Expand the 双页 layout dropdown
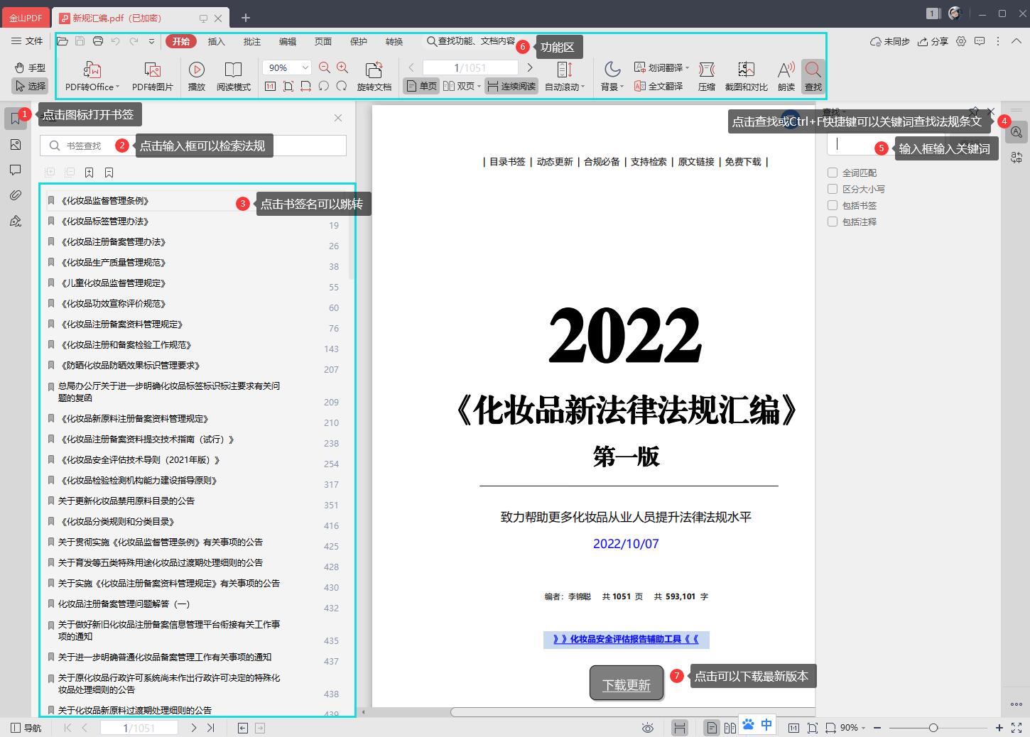Viewport: 1030px width, 737px height. 479,87
